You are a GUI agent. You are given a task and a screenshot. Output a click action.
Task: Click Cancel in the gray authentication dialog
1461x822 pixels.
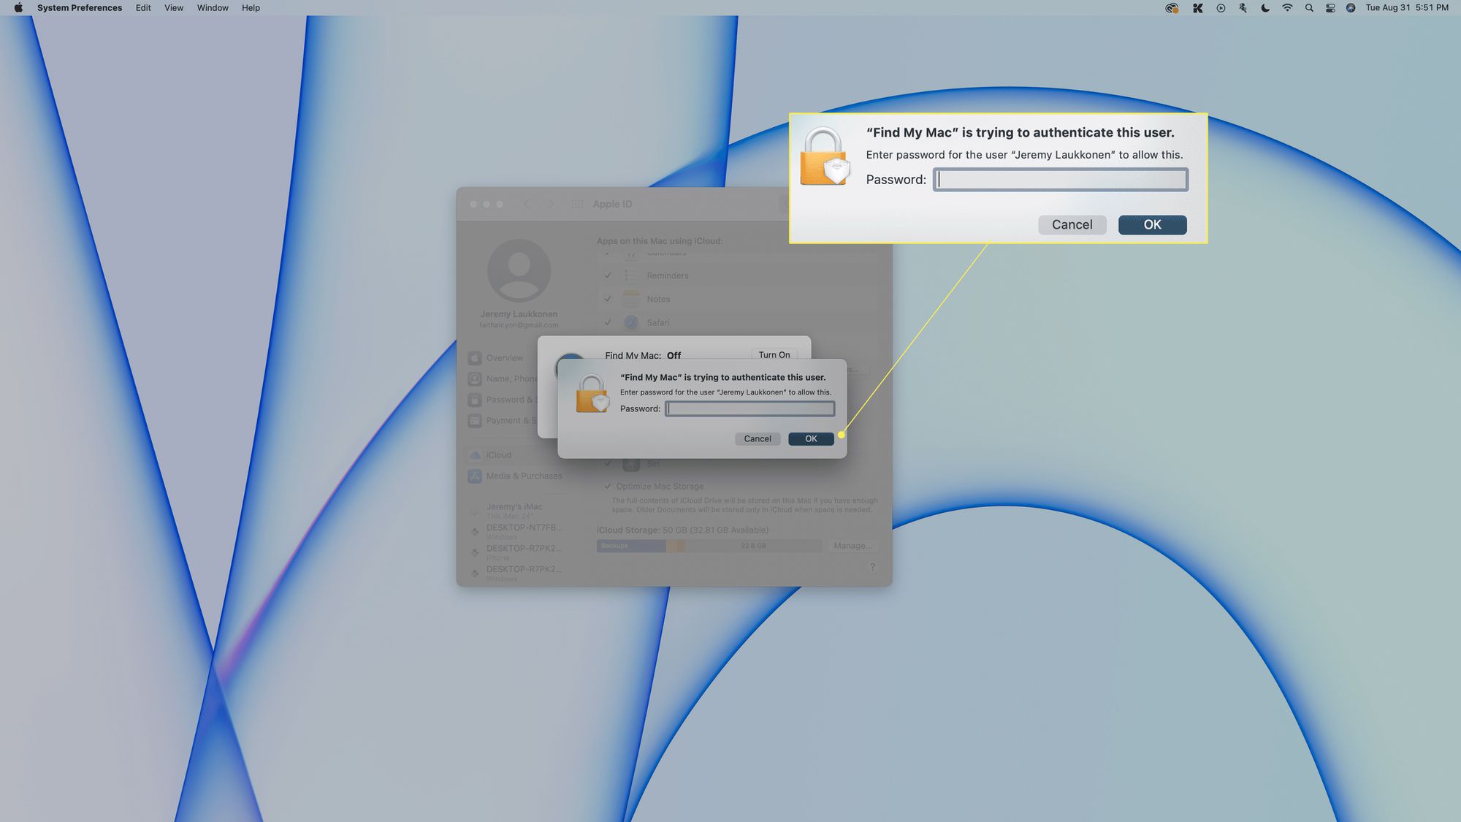tap(758, 438)
